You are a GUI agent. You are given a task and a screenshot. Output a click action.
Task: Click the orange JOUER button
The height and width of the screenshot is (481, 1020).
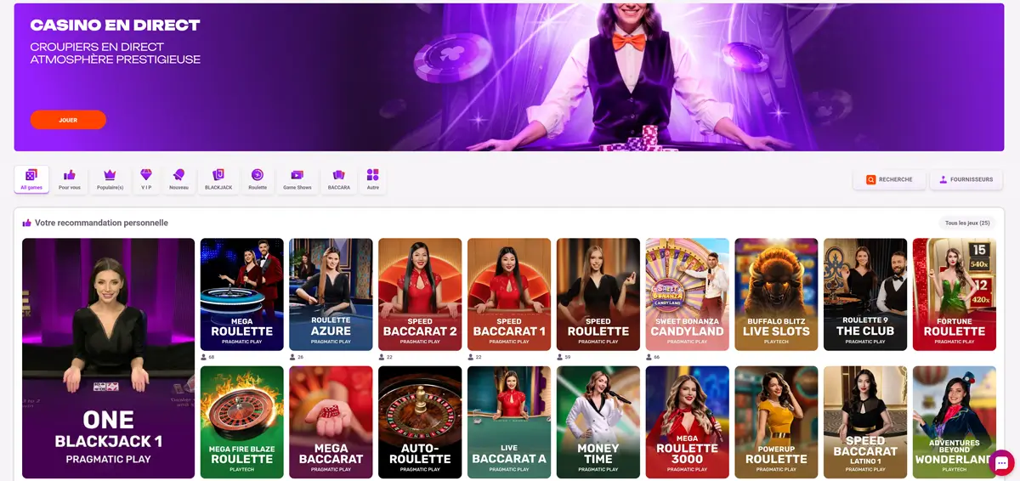click(68, 120)
